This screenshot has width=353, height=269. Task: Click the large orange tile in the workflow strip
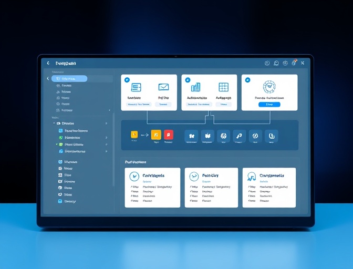pos(156,135)
